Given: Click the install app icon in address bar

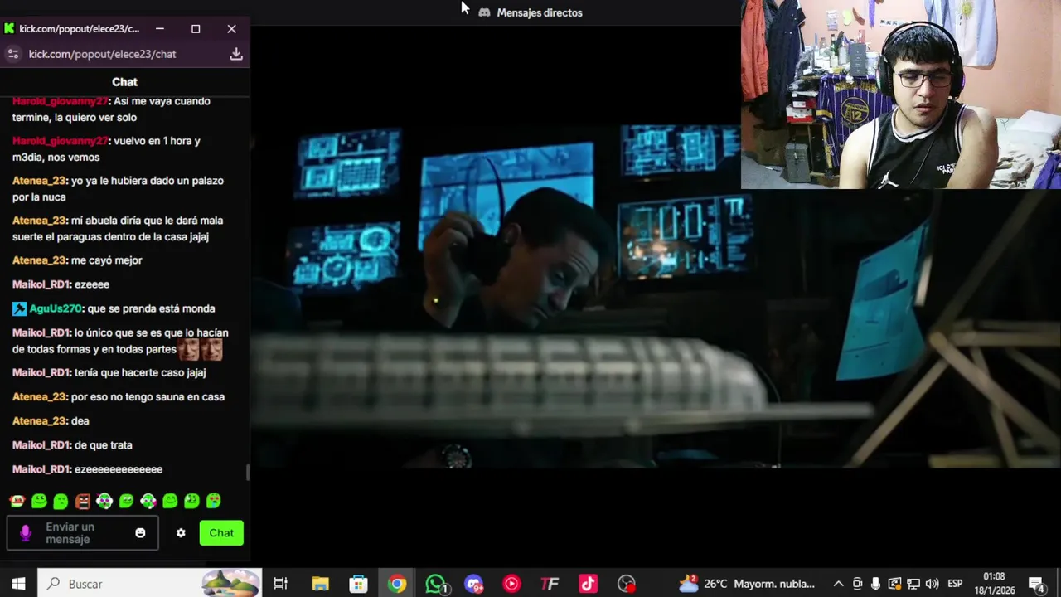Looking at the screenshot, I should (x=236, y=54).
